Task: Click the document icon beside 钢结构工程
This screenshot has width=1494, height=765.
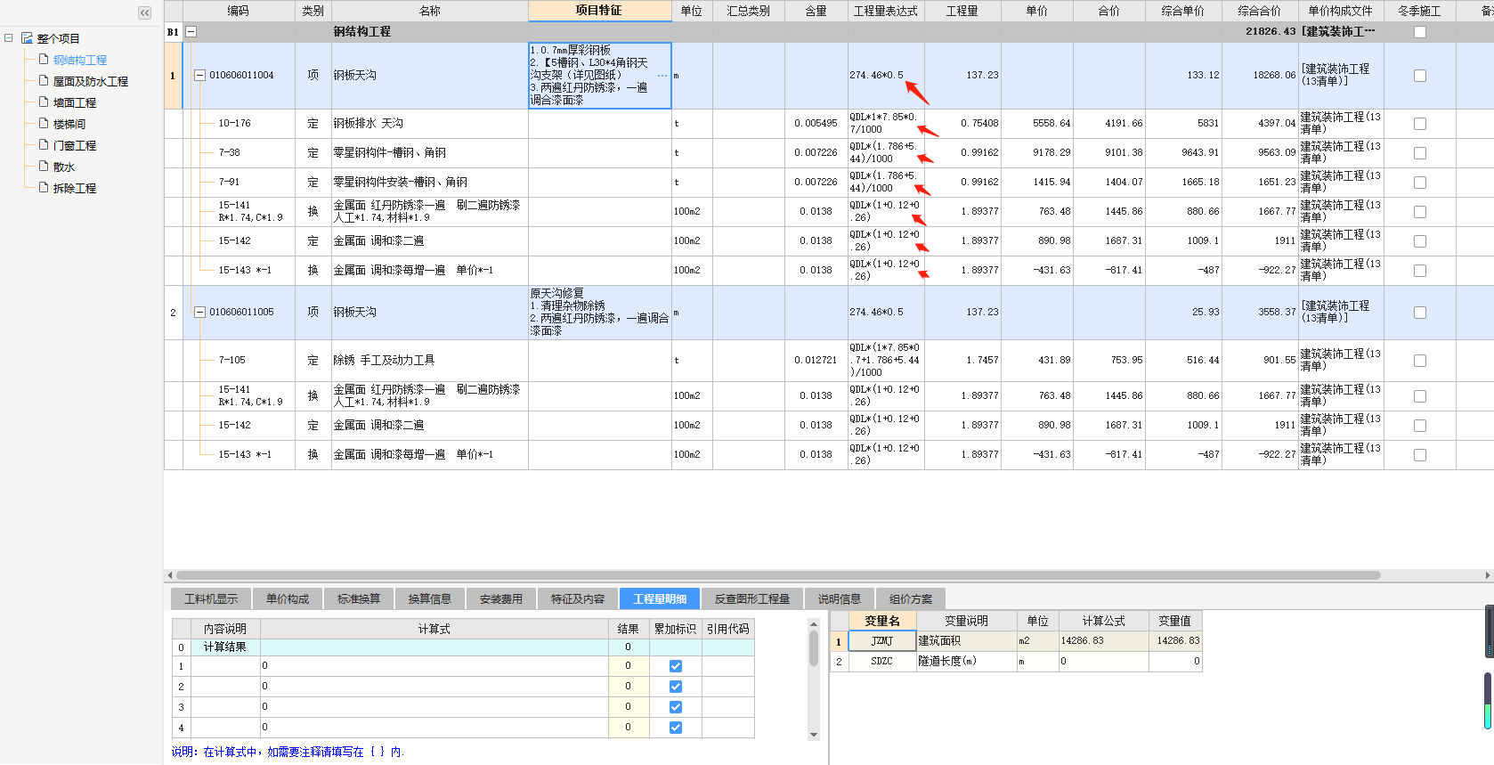Action: point(44,60)
